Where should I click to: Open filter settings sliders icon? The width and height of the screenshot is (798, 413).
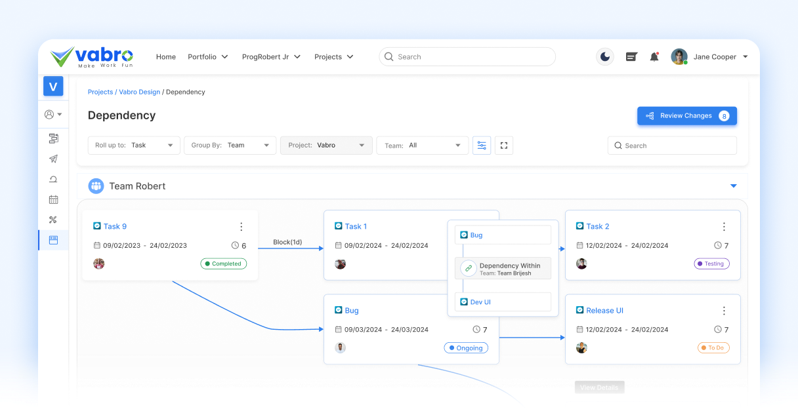coord(482,146)
